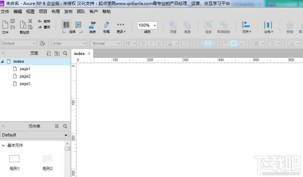Open the 项目 menu

[43, 12]
